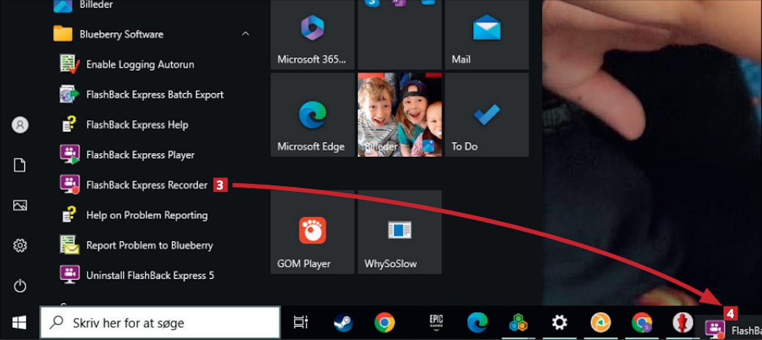
Task: Open Task View from the taskbar
Action: [x=301, y=323]
